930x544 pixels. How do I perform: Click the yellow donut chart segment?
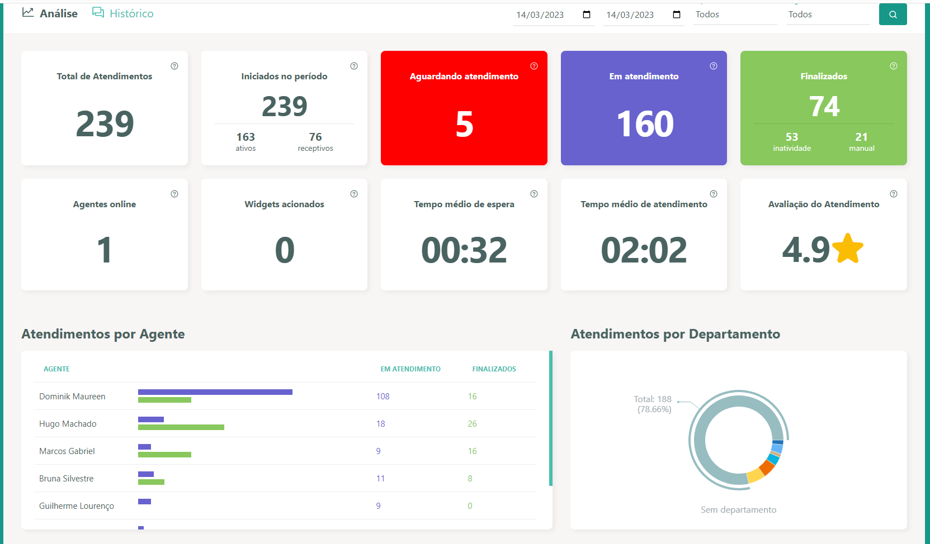pos(755,476)
